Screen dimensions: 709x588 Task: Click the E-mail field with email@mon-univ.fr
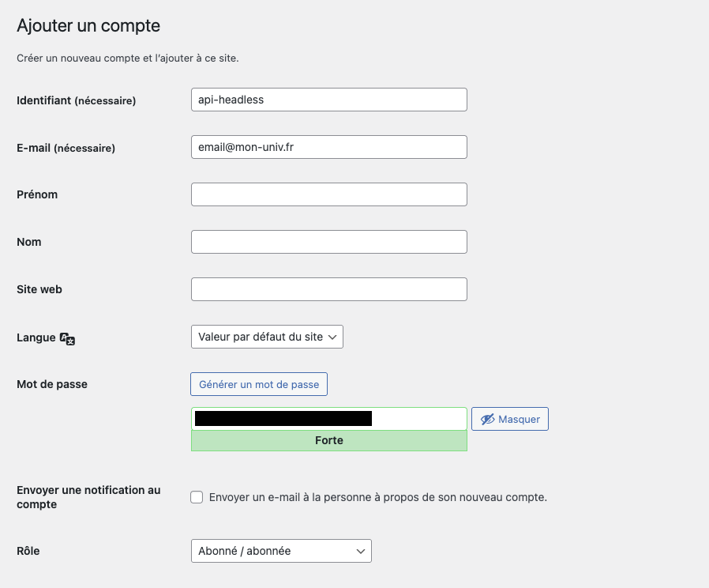coord(328,147)
